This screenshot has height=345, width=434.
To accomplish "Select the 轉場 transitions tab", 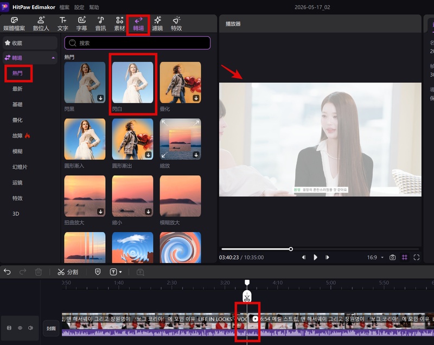I will point(138,24).
